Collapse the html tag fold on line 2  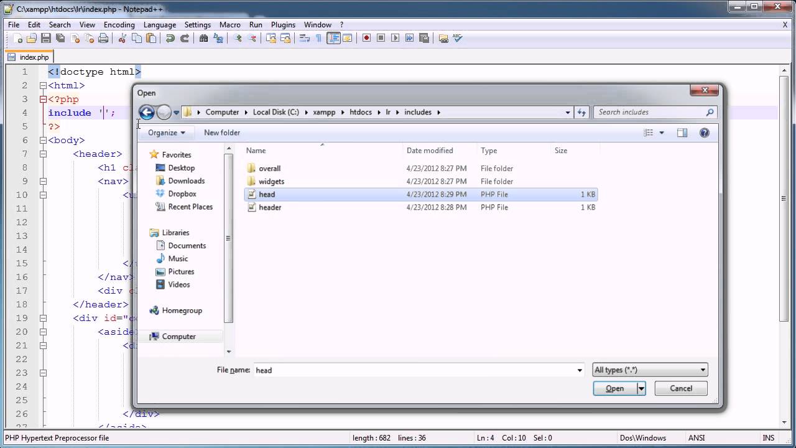tap(43, 85)
